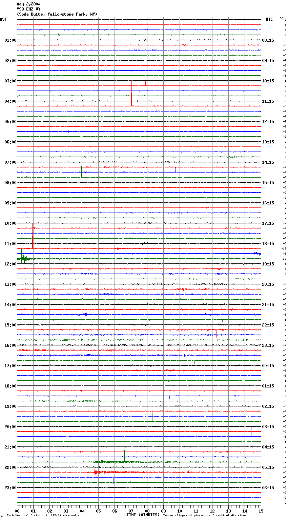Click the '00:15' UTC row label
The width and height of the screenshot is (288, 520).
pos(268,366)
